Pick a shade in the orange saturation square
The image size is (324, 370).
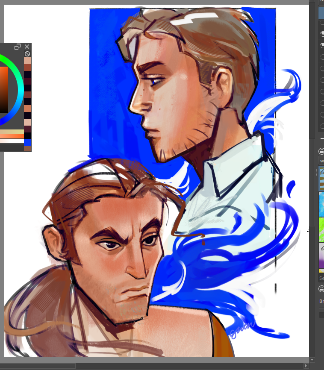pos(4,90)
